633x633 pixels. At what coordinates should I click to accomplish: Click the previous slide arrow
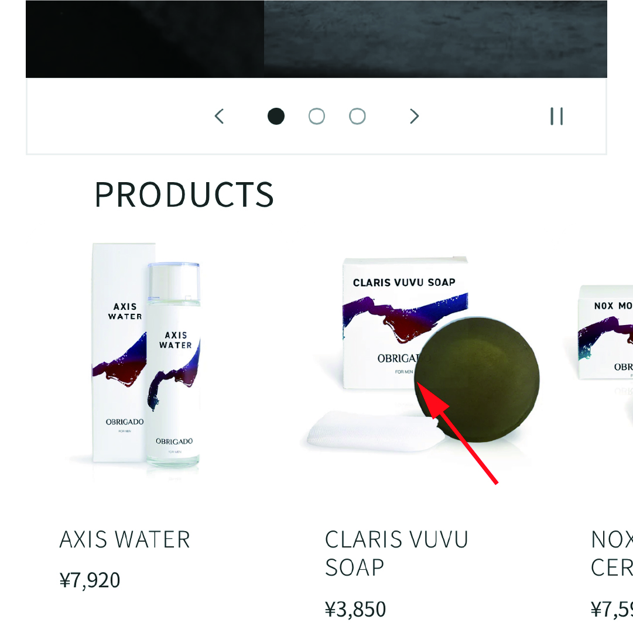[x=219, y=117]
